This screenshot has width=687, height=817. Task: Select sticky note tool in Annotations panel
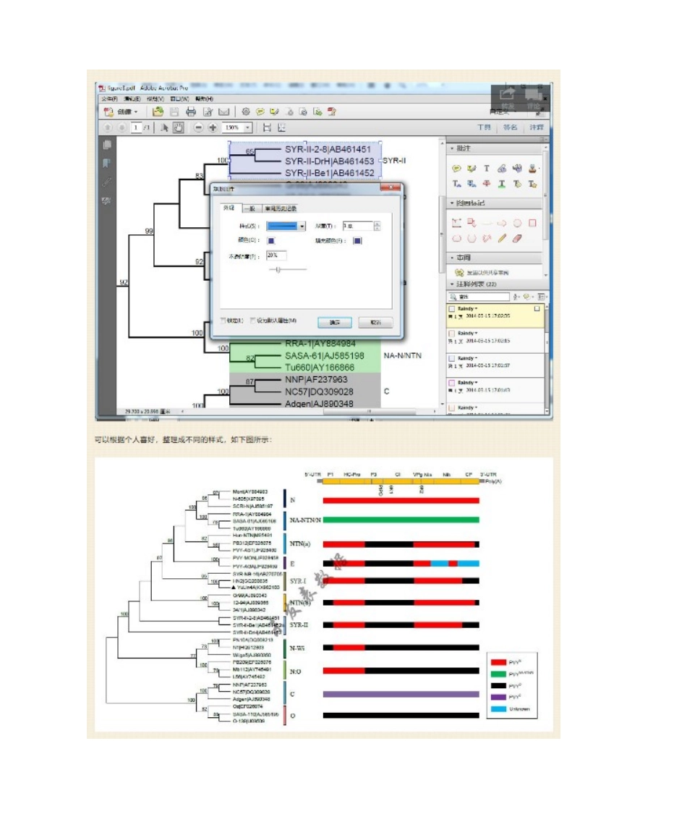click(x=457, y=169)
